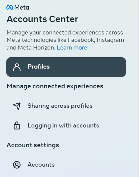
Task: Click the words Meta Horizon in description
Action: (x=37, y=48)
